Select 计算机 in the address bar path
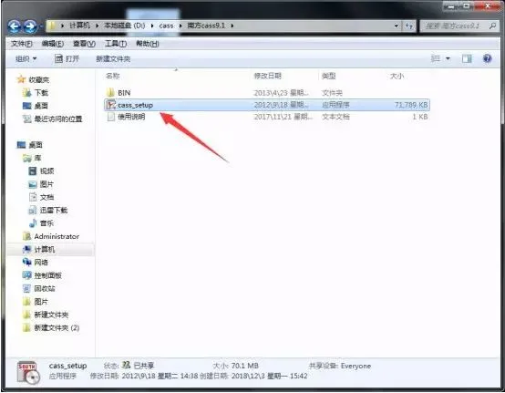 tap(79, 26)
